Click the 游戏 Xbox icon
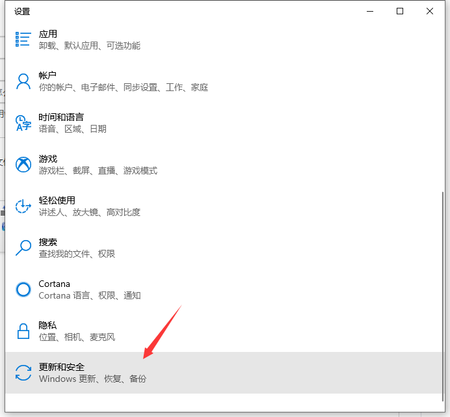Viewport: 450px width, 417px height. (x=23, y=165)
